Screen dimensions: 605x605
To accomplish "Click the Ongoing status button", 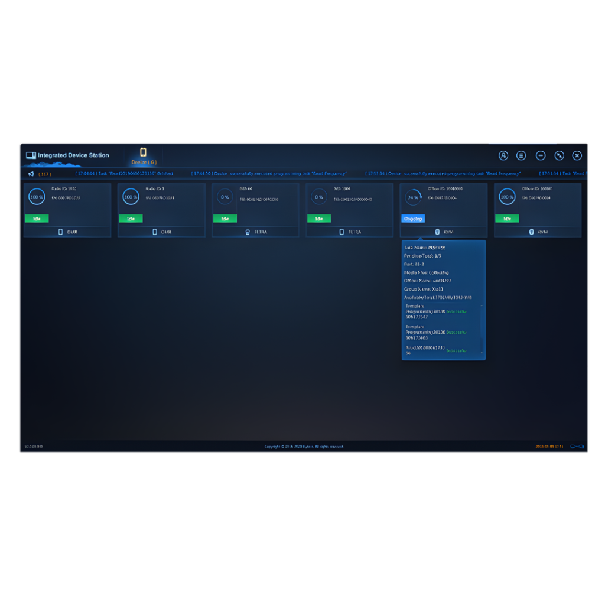I will [x=413, y=219].
